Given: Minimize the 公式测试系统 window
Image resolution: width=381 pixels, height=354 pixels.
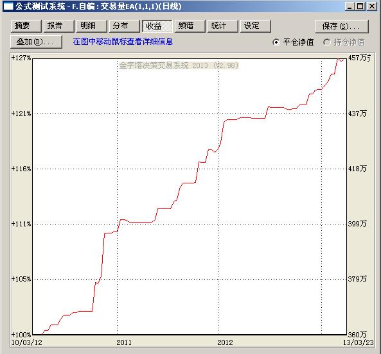Looking at the screenshot, I should (350, 6).
